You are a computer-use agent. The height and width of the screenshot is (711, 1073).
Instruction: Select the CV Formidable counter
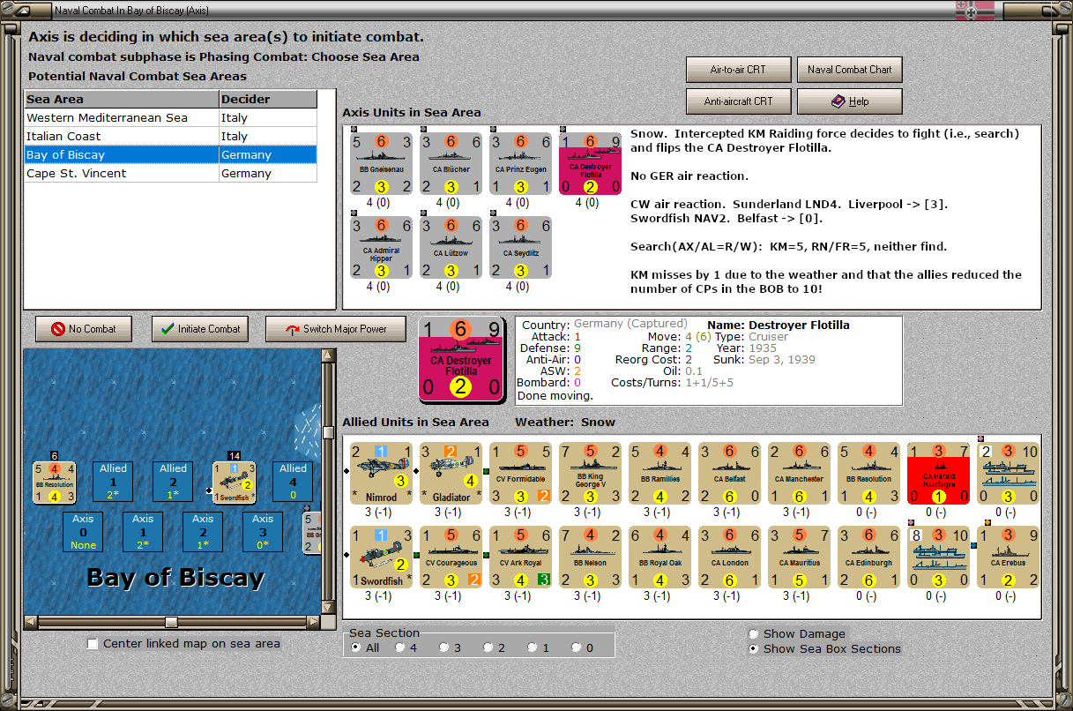coord(521,473)
